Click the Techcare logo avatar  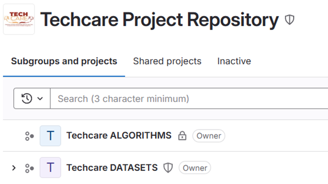point(19,19)
